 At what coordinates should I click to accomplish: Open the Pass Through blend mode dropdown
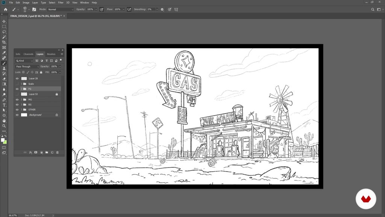click(x=27, y=66)
